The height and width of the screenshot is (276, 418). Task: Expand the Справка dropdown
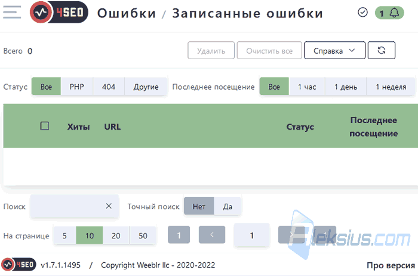coord(334,50)
